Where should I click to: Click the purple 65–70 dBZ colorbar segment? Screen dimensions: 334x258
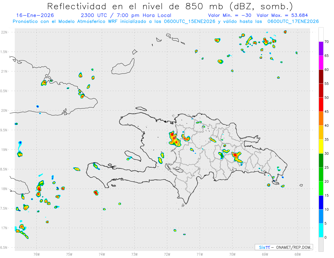[x=321, y=49]
